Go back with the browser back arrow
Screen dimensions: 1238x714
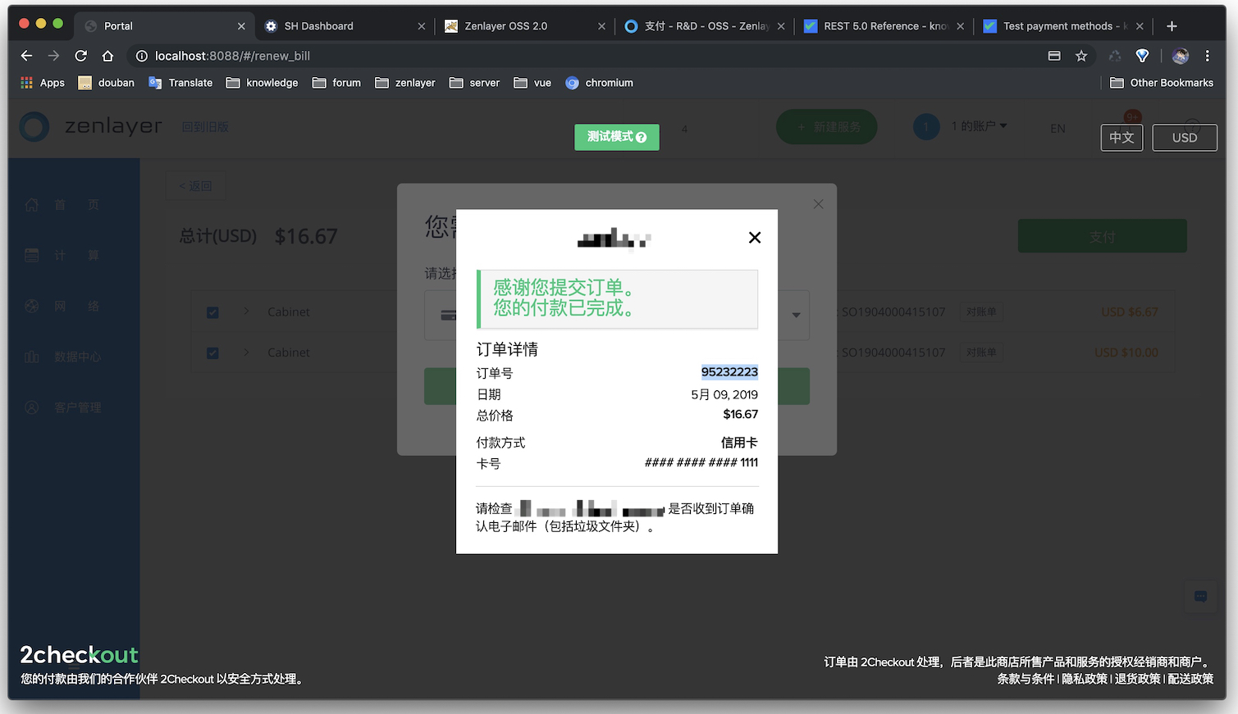pos(26,56)
